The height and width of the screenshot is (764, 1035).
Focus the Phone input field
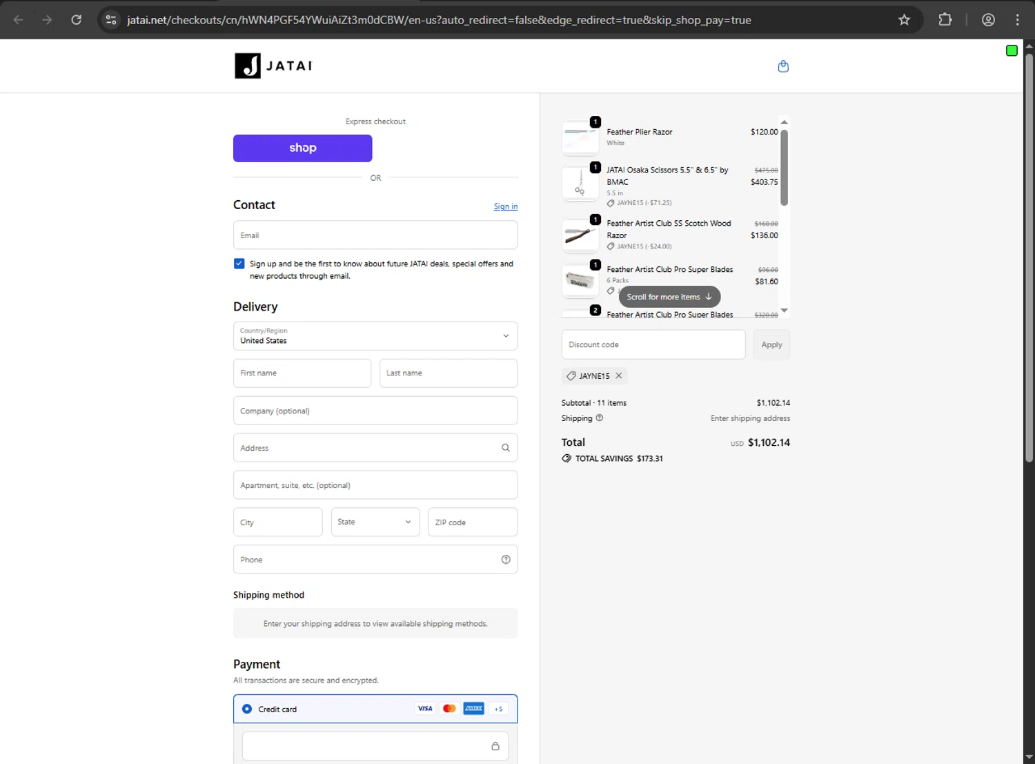click(x=375, y=560)
